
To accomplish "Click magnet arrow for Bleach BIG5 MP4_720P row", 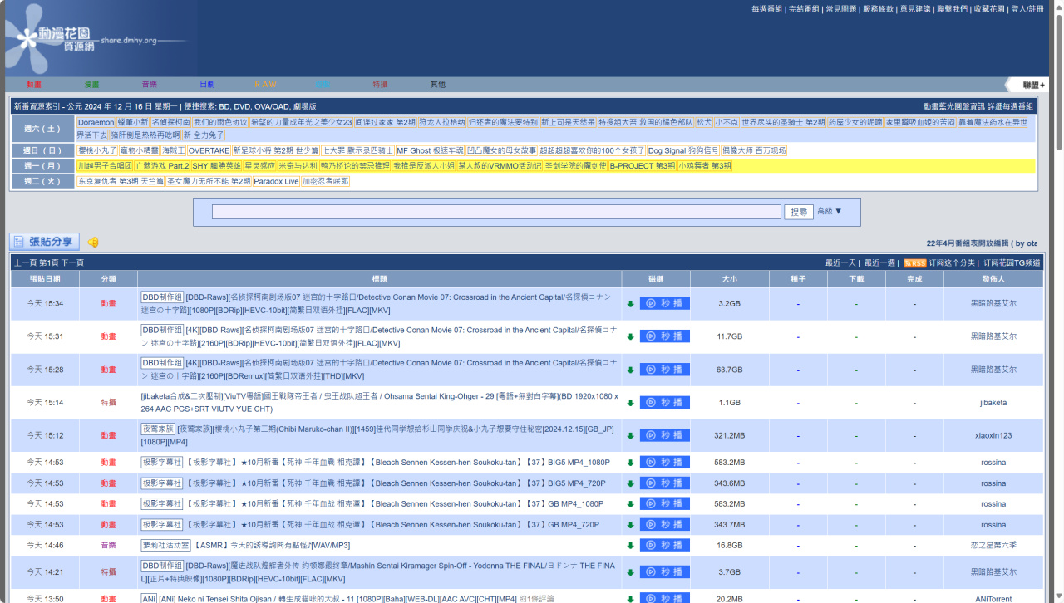I will click(x=630, y=484).
